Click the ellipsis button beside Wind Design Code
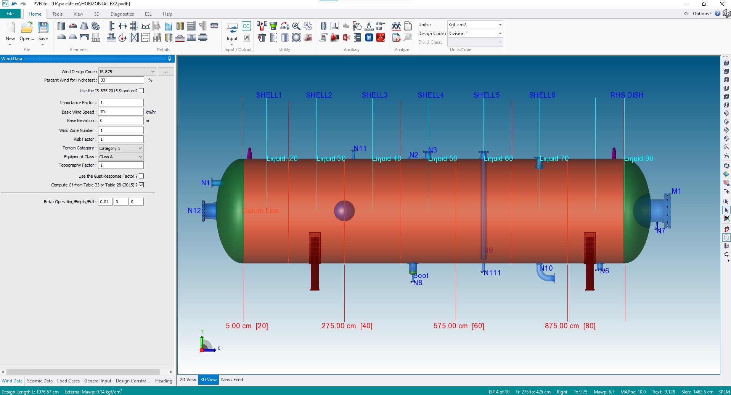Viewport: 731px width, 395px height. [165, 72]
